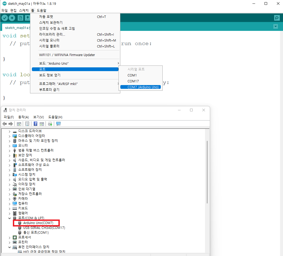Click the Arduino logo in title bar
Viewport: 283px width, 256px height.
coord(5,3)
